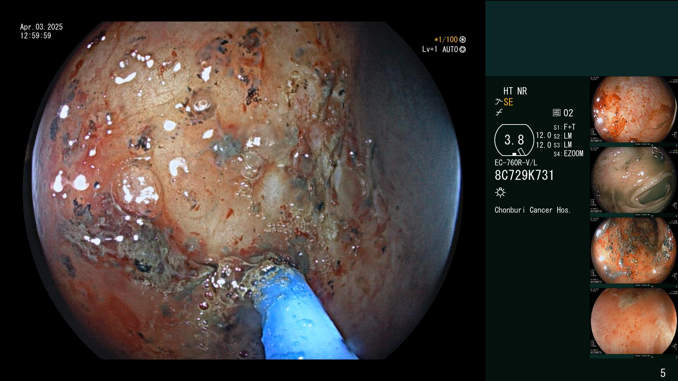
Task: Click the SE enhancement label
Action: click(508, 102)
